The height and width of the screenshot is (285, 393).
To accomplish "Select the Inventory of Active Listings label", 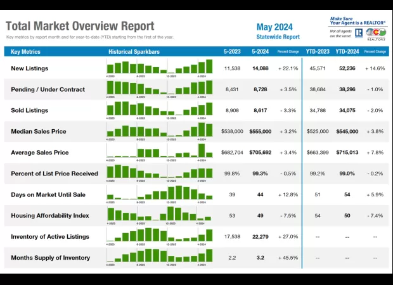I will [x=50, y=237].
